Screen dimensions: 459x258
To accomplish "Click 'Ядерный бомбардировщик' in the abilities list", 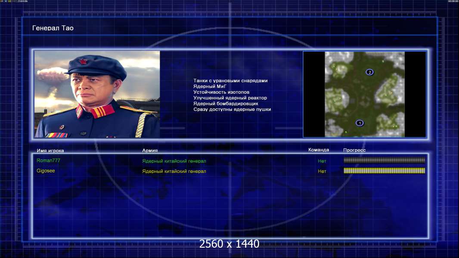I will [x=226, y=104].
